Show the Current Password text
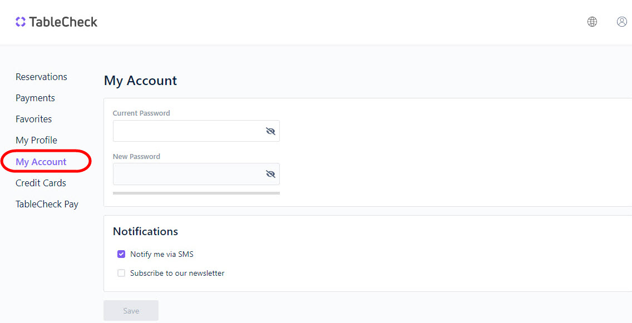The width and height of the screenshot is (632, 323). click(x=270, y=131)
